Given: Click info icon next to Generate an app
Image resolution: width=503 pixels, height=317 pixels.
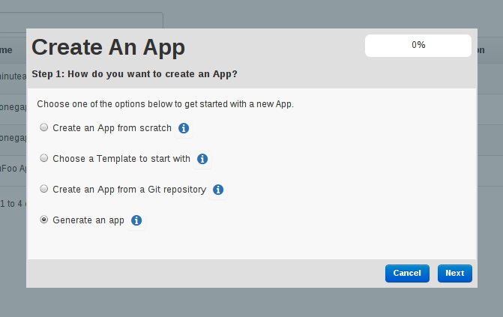Looking at the screenshot, I should tap(136, 220).
